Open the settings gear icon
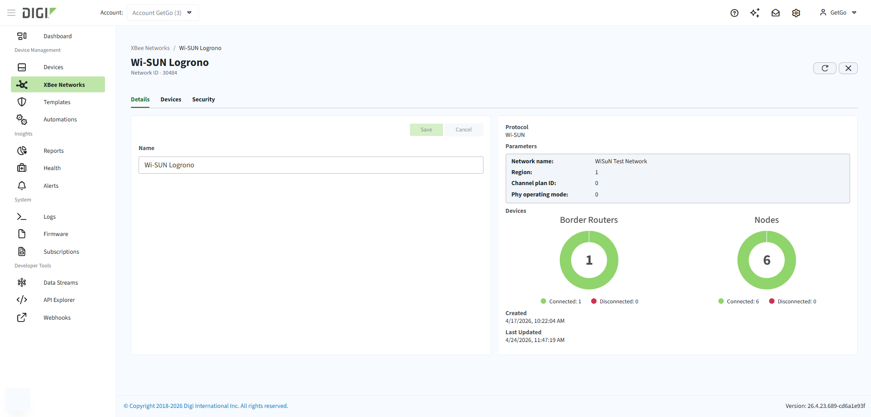Viewport: 871px width, 417px height. pyautogui.click(x=796, y=13)
